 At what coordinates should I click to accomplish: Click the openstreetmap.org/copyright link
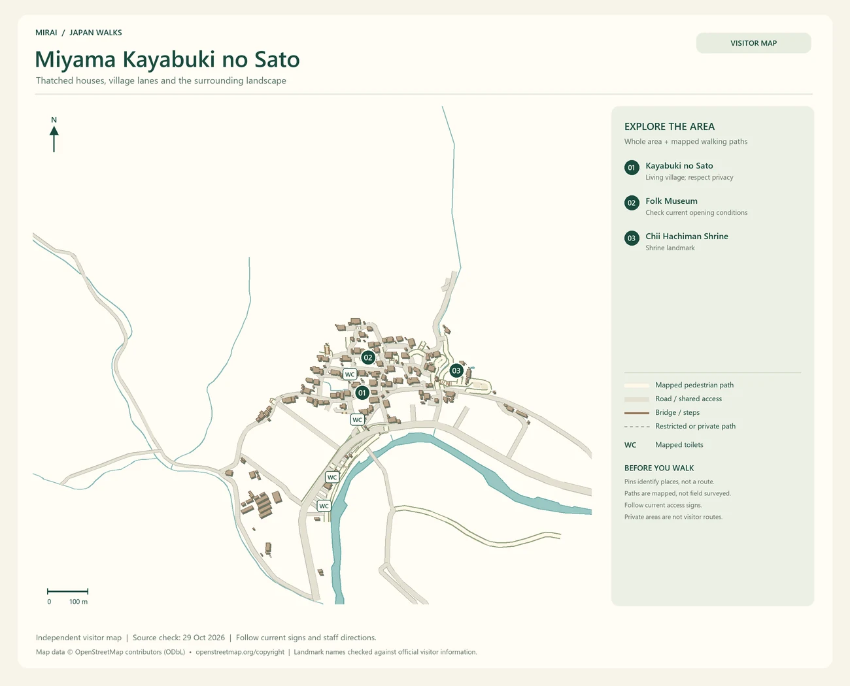(x=240, y=652)
